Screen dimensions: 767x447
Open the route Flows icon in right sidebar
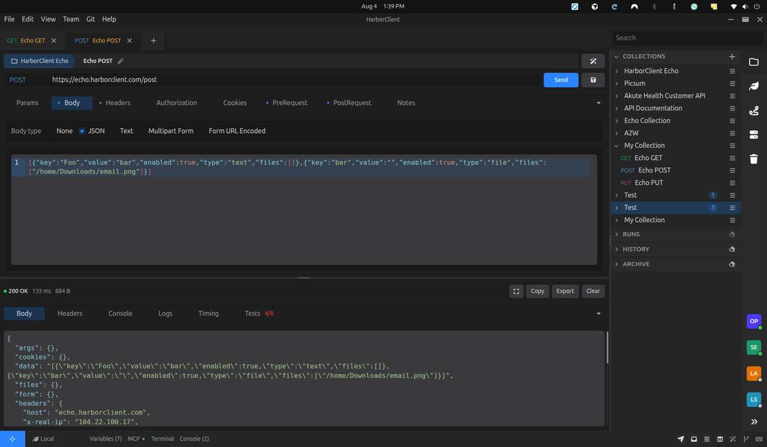tap(754, 111)
